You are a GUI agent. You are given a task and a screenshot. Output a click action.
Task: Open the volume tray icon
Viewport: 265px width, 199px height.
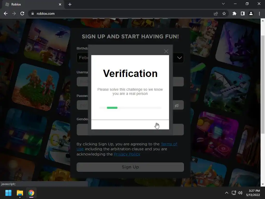(240, 193)
